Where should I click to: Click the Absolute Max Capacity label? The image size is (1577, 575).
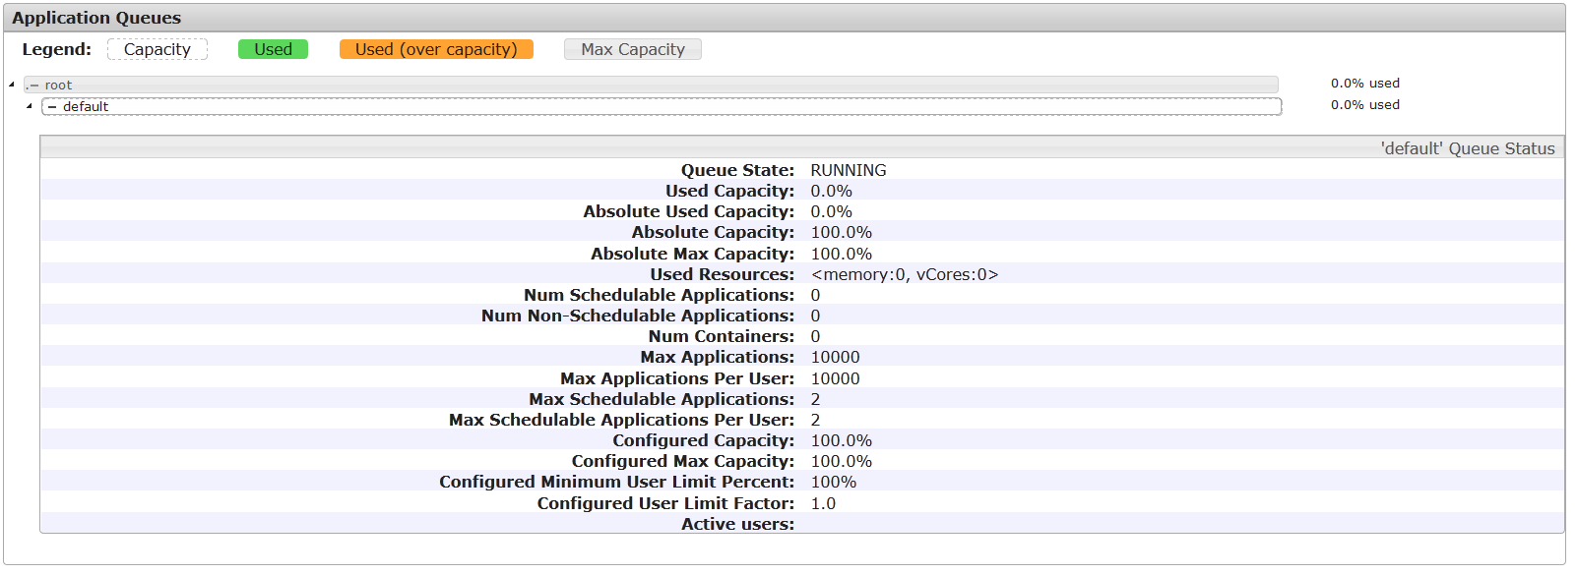693,254
